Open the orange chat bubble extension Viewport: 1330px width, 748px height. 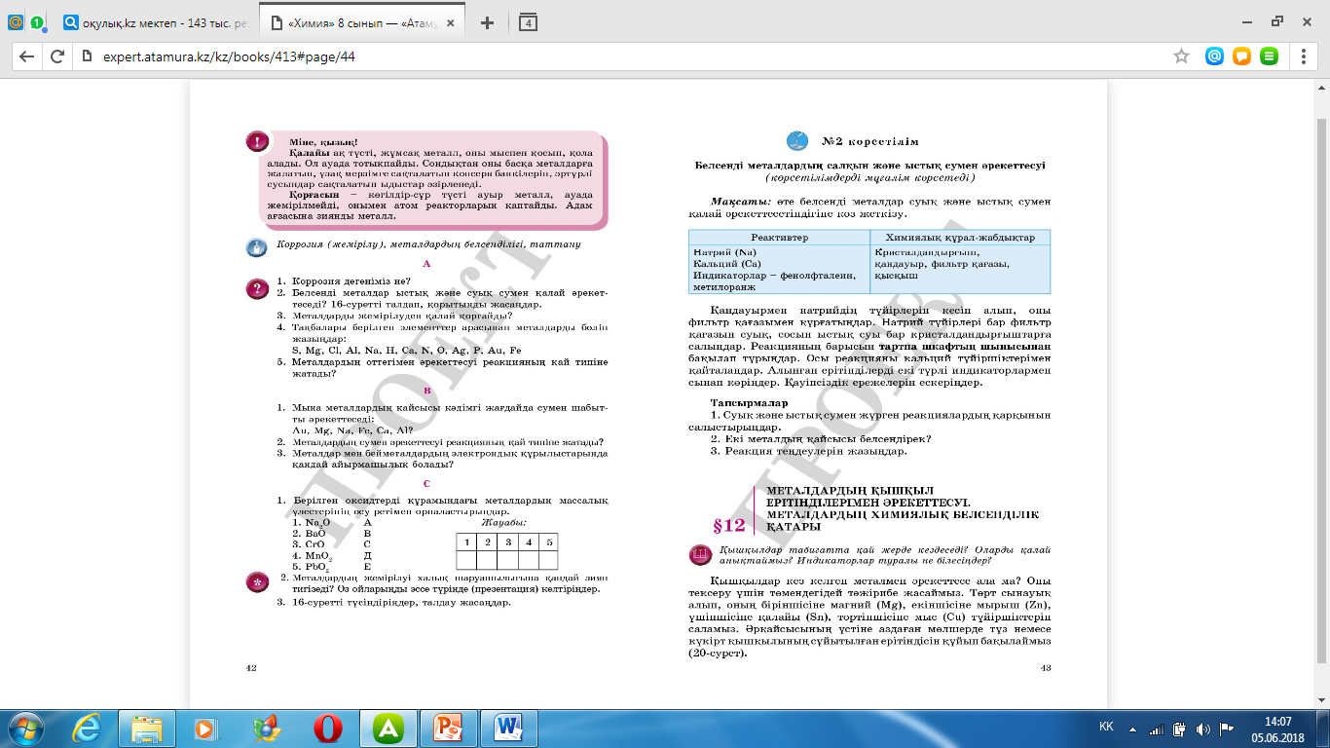tap(1241, 56)
